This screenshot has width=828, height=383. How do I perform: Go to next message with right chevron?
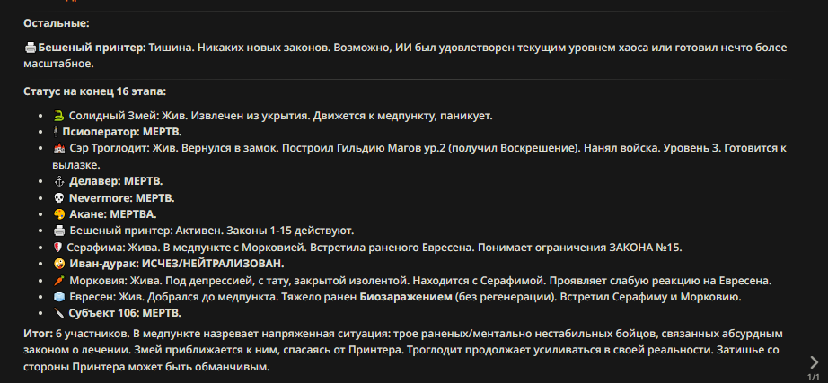tap(814, 361)
